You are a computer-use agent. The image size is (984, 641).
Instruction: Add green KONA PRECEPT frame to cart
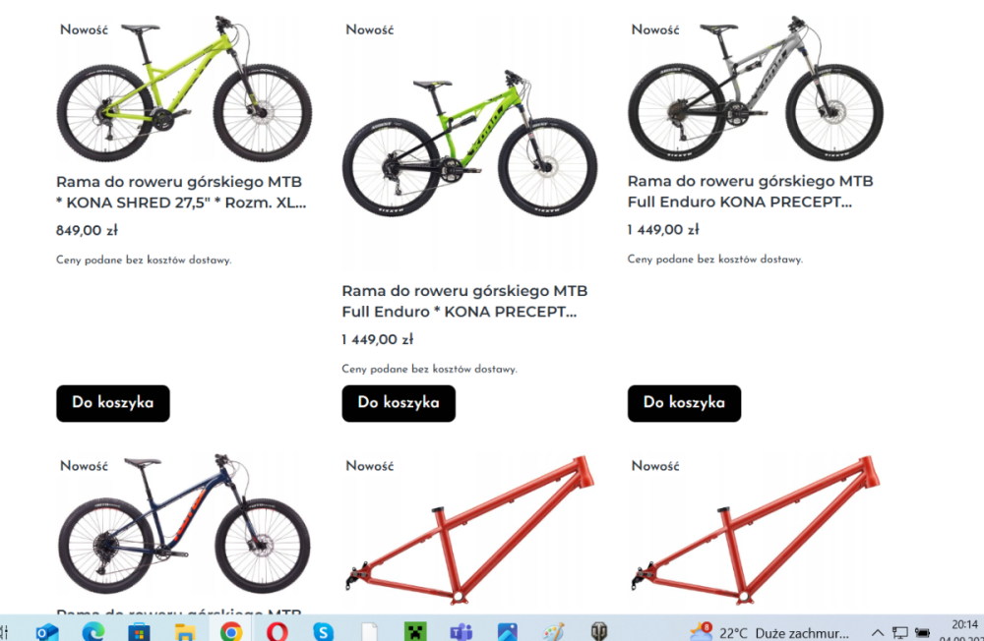399,403
